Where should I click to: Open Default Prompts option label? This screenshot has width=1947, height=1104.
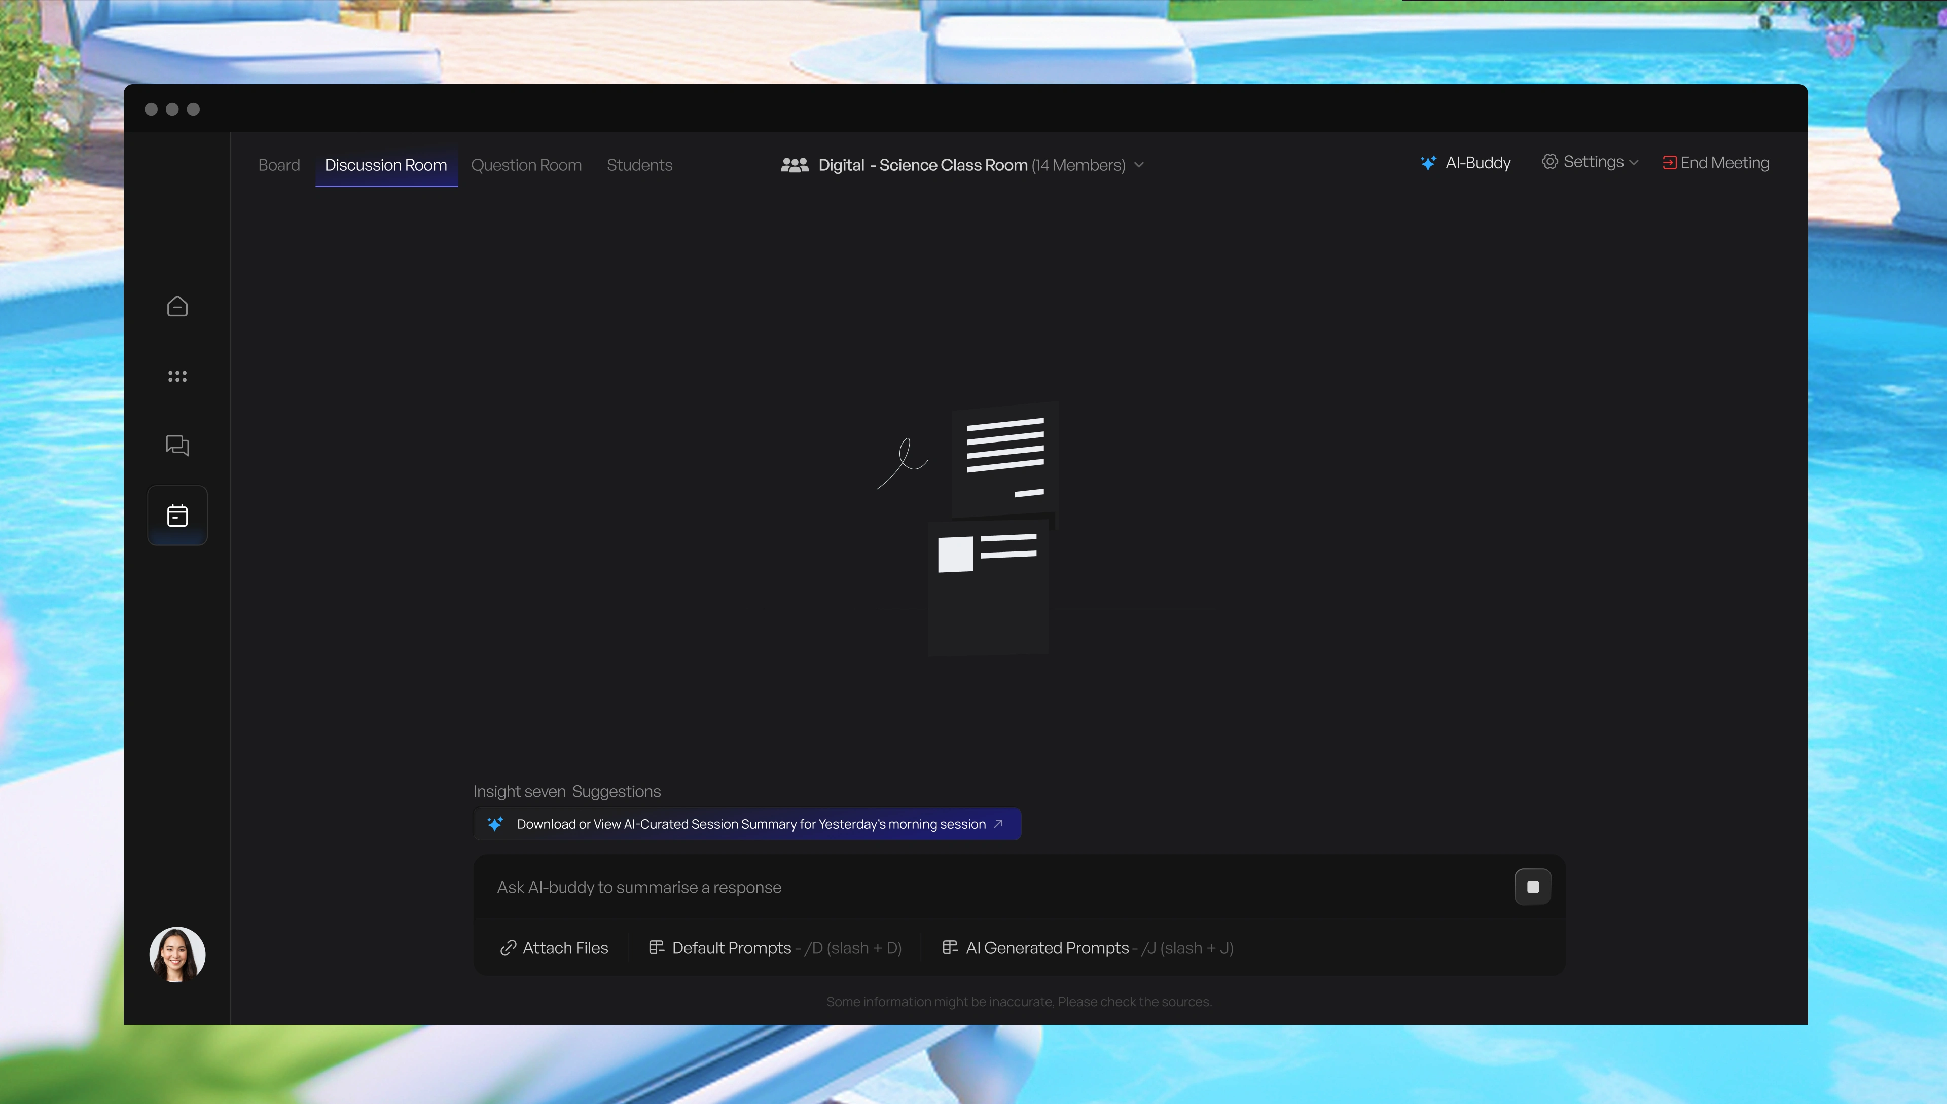point(731,948)
